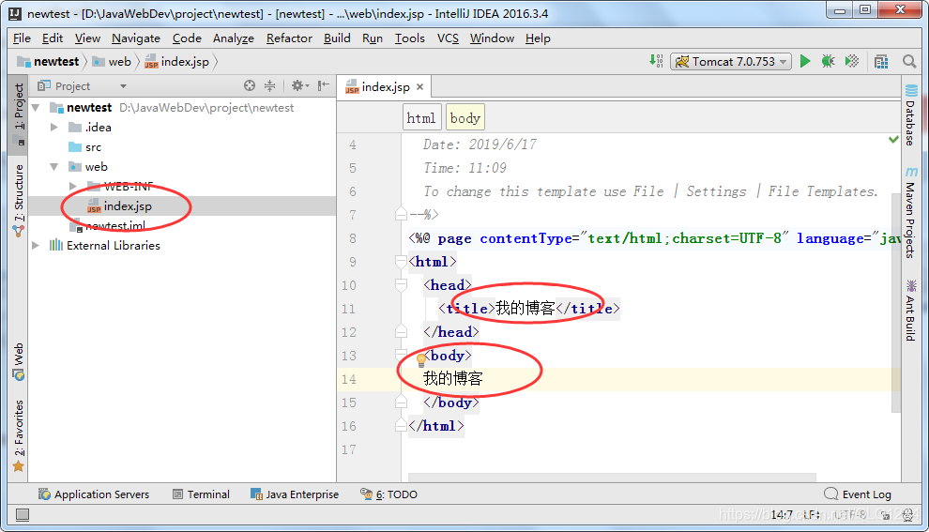This screenshot has width=929, height=532.
Task: Open the Database tool window
Action: pyautogui.click(x=910, y=114)
